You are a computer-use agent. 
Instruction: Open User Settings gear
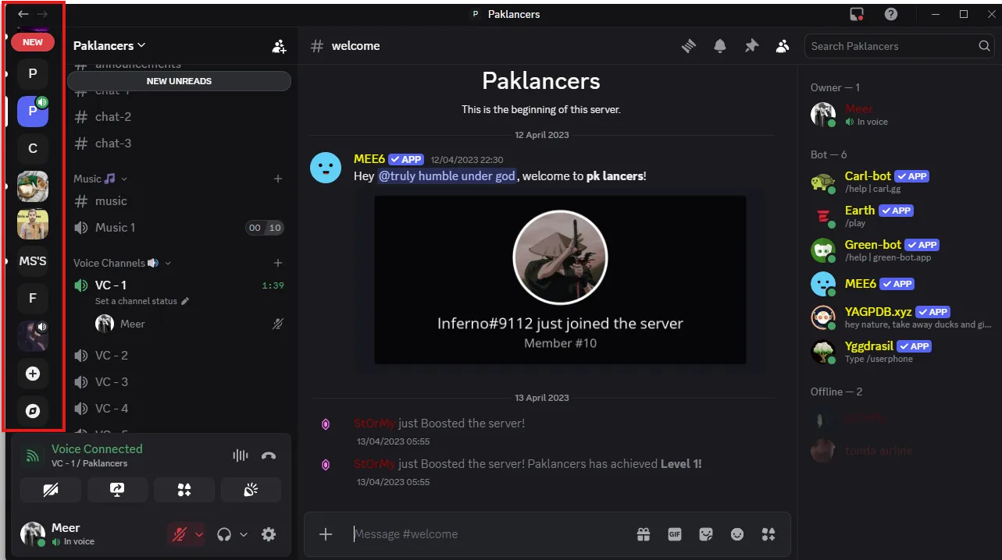click(x=269, y=534)
